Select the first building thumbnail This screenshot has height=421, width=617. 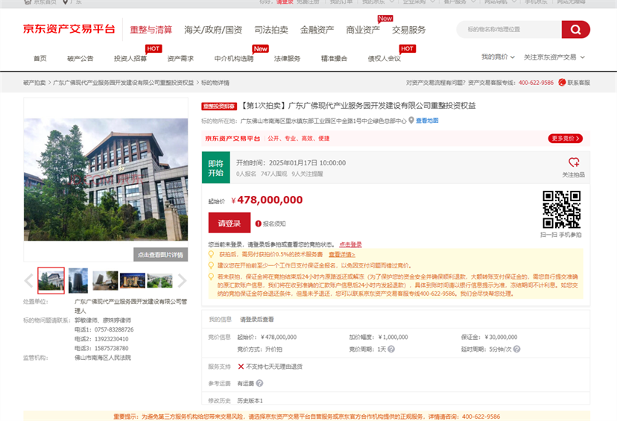pyautogui.click(x=51, y=280)
